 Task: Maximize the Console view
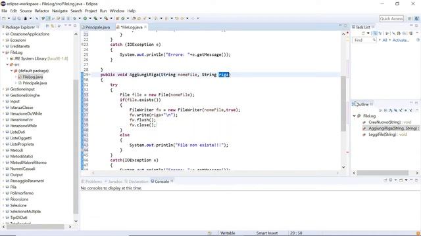tap(416, 180)
